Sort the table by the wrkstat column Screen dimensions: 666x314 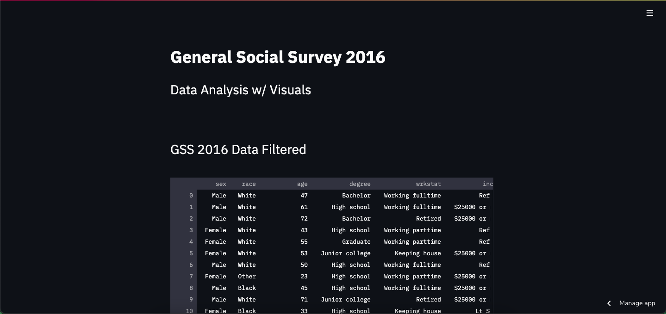(428, 184)
